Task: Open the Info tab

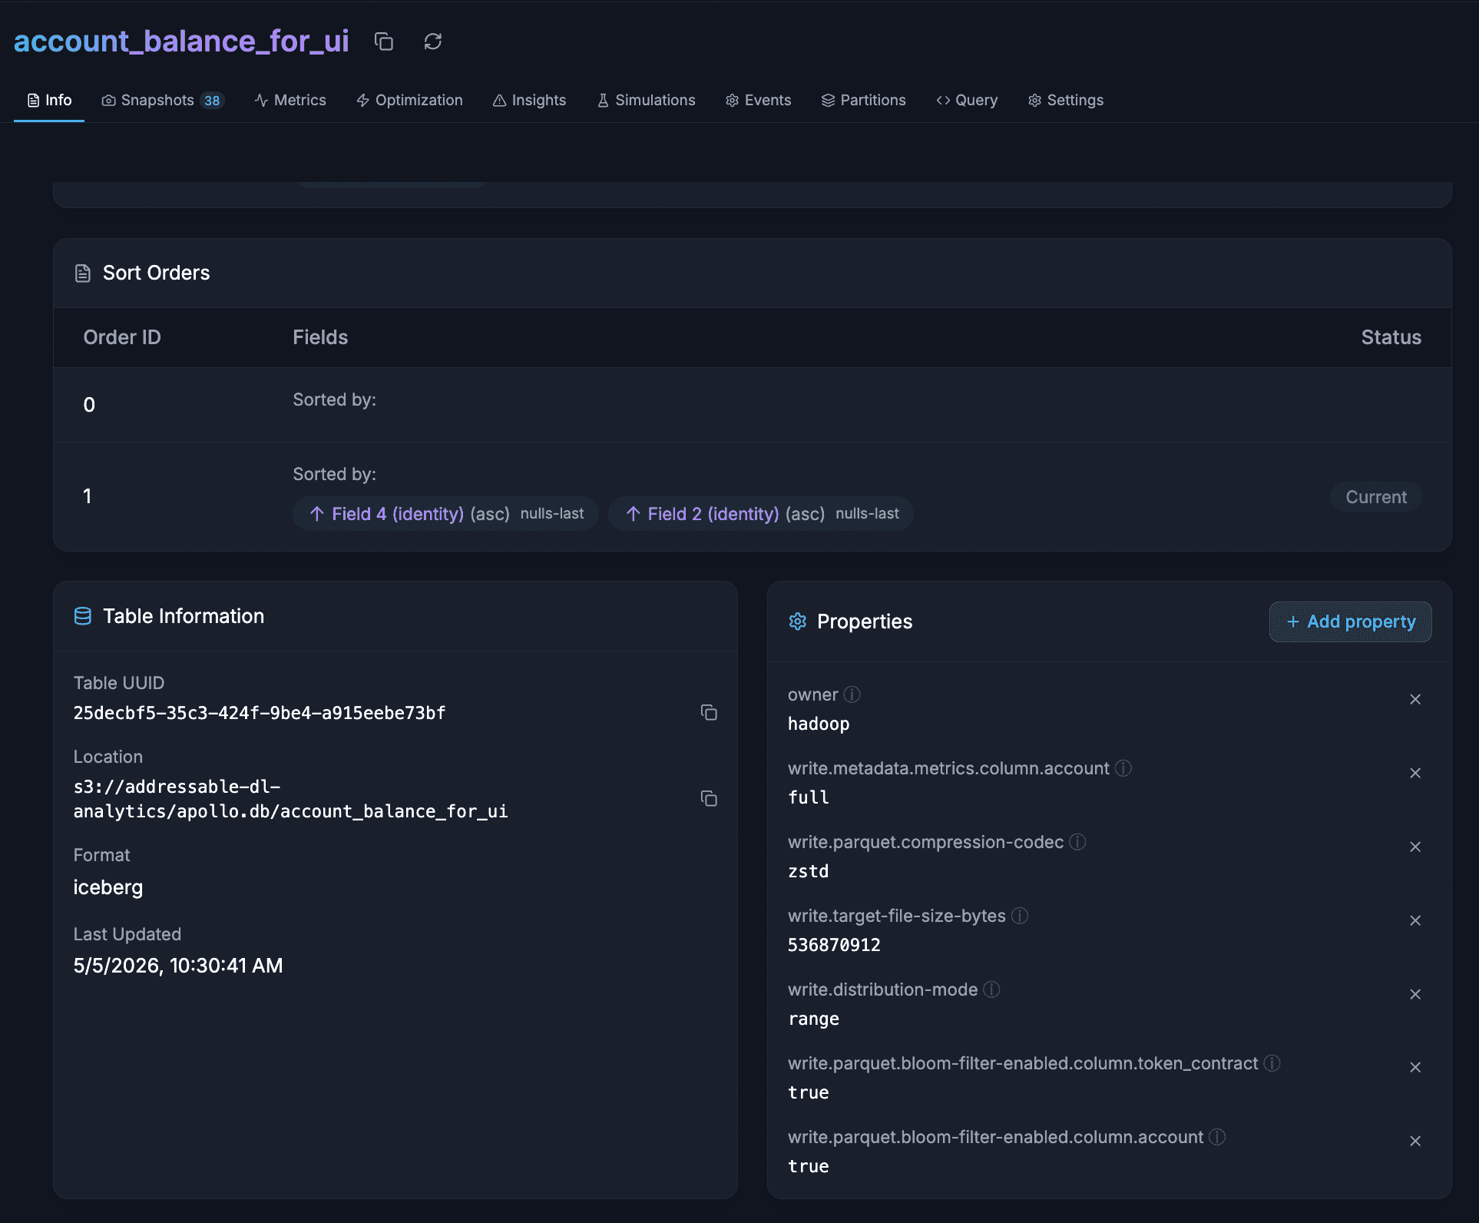Action: (x=49, y=101)
